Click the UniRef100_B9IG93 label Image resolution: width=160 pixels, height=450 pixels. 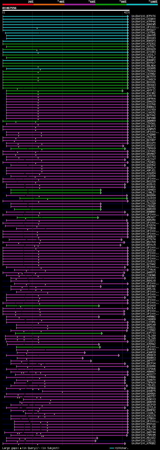click(x=143, y=38)
